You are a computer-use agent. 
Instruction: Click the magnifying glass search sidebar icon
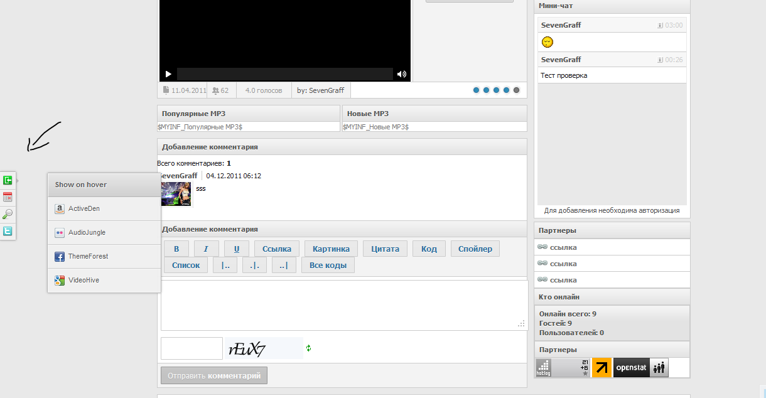(x=8, y=214)
